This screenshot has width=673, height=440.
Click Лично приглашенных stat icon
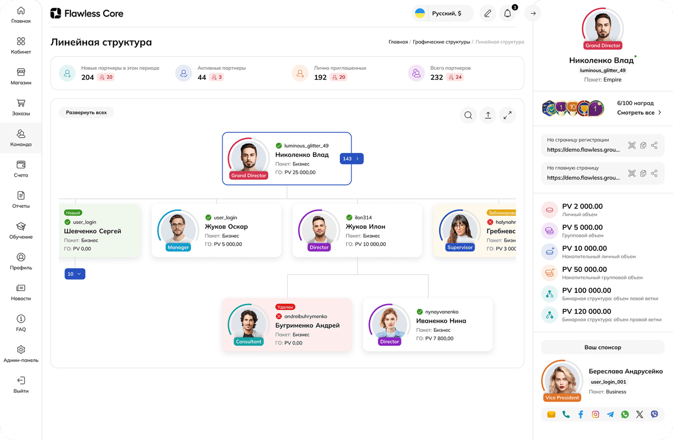click(x=300, y=73)
